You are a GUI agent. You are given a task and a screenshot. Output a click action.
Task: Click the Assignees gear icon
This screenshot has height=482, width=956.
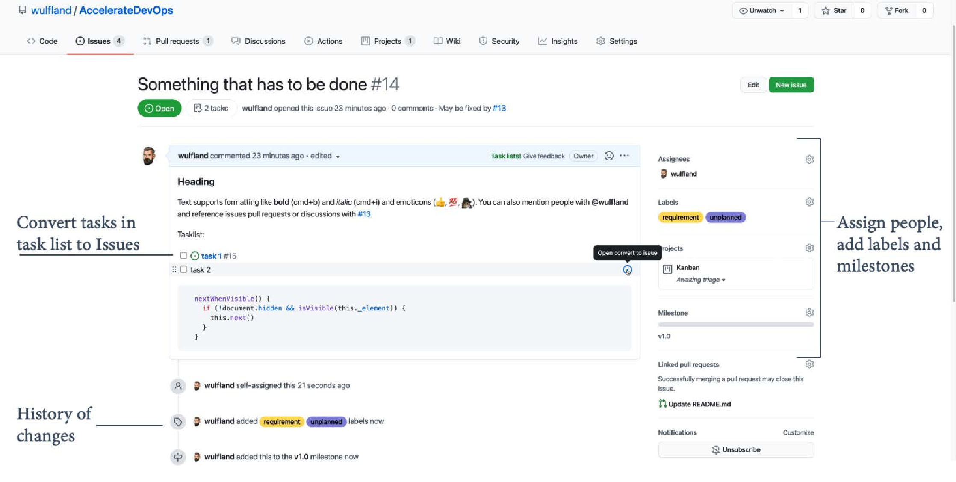pos(809,159)
